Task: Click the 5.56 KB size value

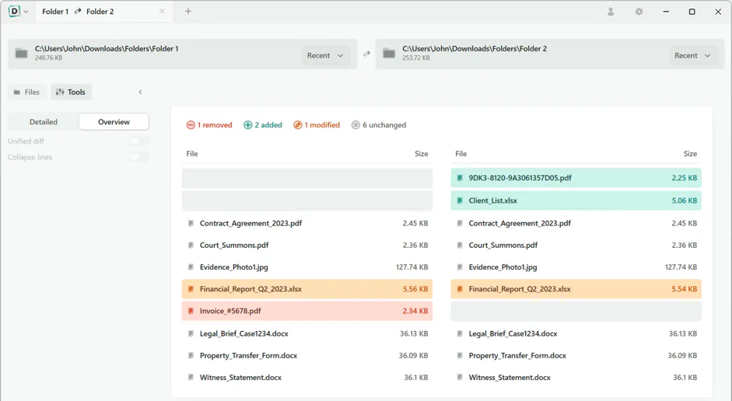Action: [x=415, y=289]
